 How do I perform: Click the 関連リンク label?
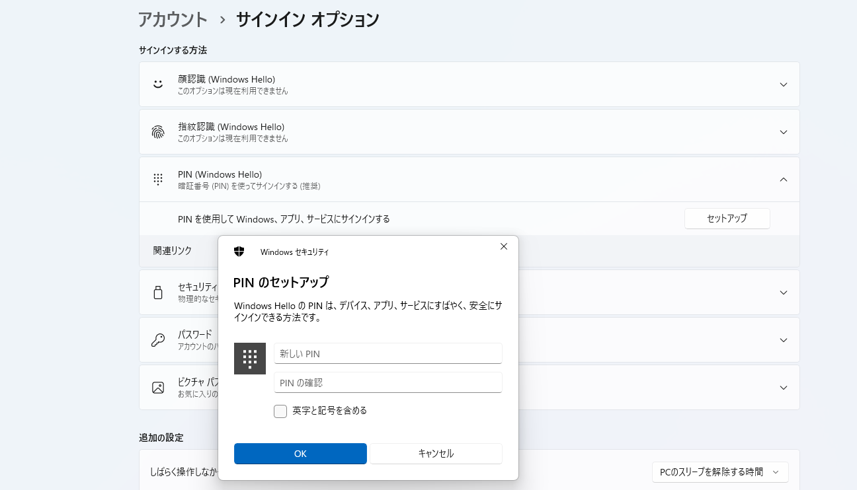[173, 251]
